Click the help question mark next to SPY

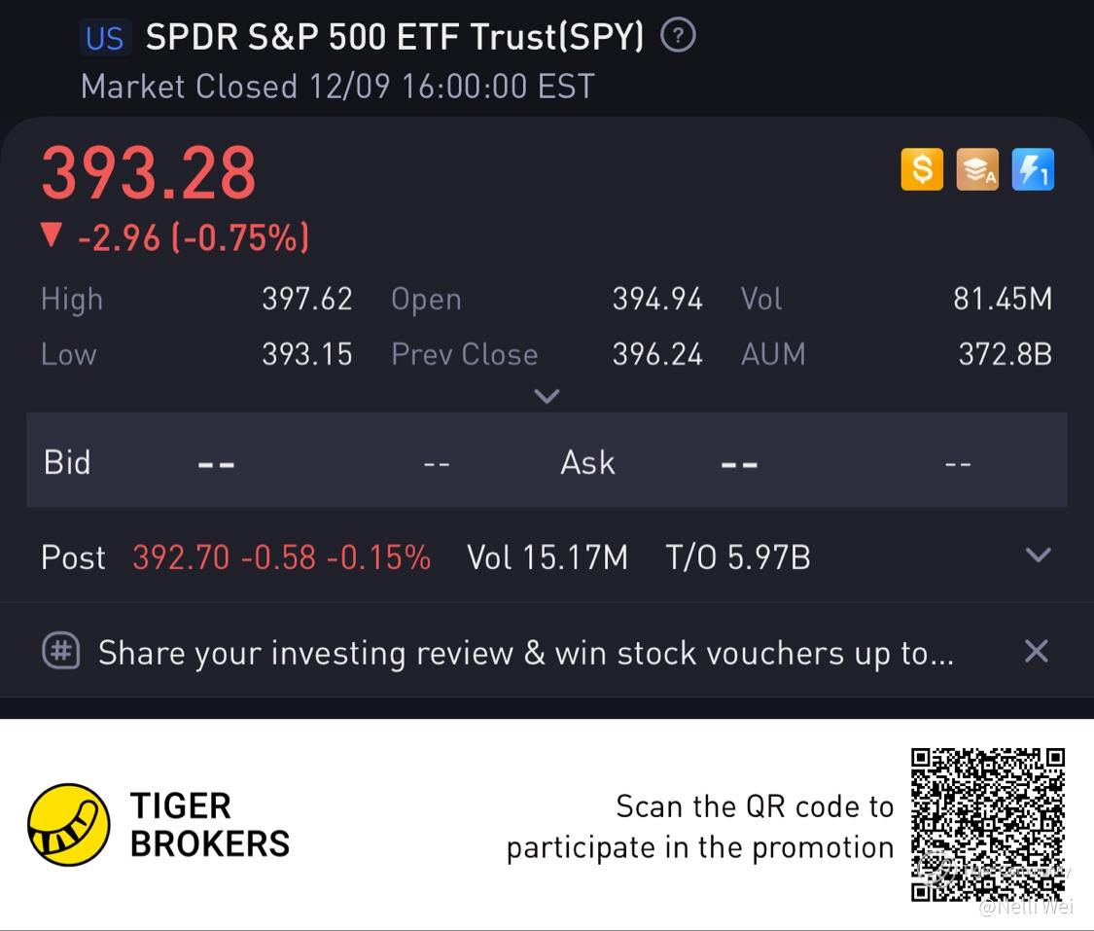678,36
